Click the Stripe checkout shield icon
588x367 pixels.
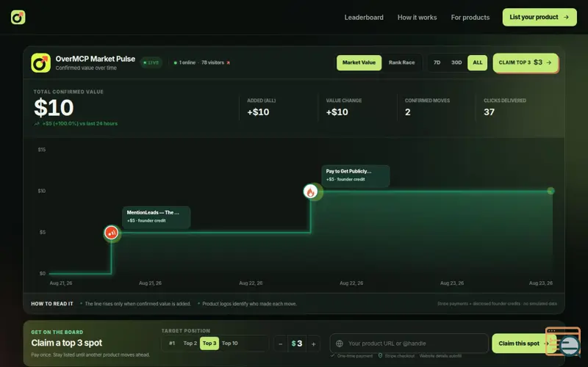(380, 356)
